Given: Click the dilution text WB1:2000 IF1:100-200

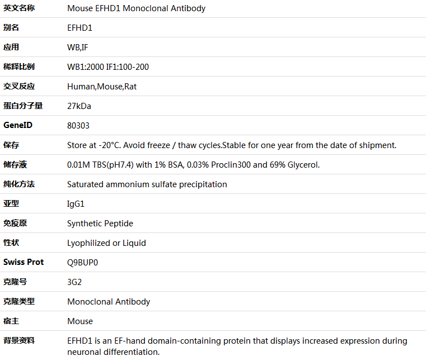Looking at the screenshot, I should click(x=108, y=67).
